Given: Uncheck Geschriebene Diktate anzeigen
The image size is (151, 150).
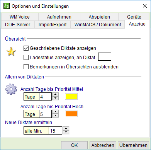Looking at the screenshot, I should pyautogui.click(x=26, y=48).
